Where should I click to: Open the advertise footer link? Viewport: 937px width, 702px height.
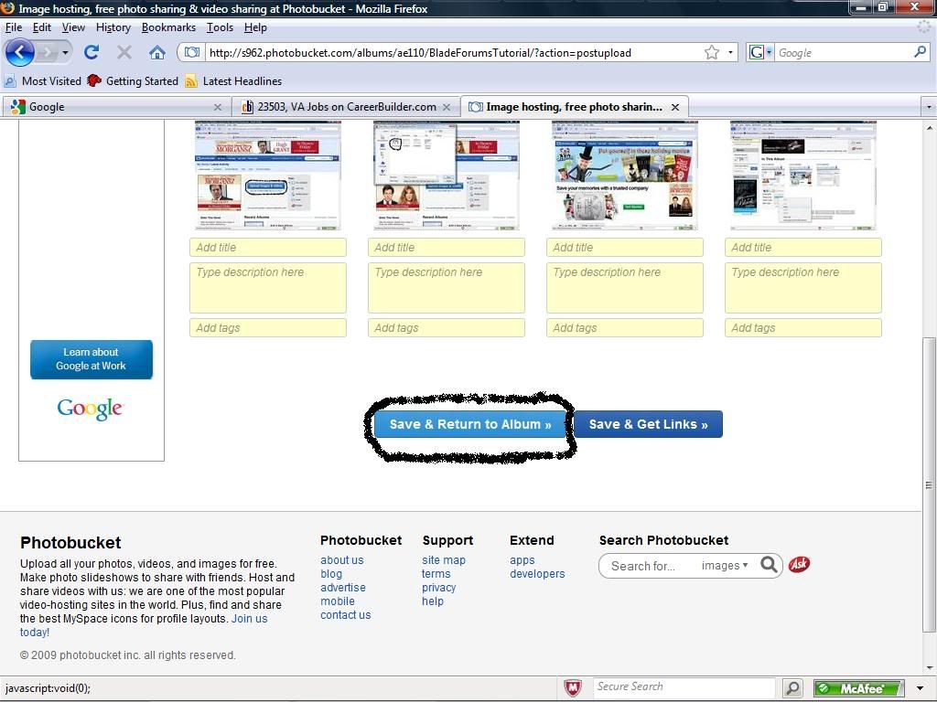click(x=343, y=588)
